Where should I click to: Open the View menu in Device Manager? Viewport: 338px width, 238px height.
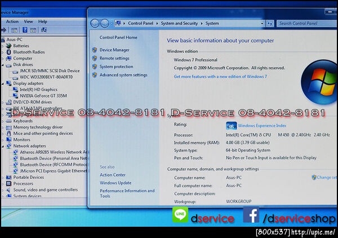pyautogui.click(x=29, y=21)
